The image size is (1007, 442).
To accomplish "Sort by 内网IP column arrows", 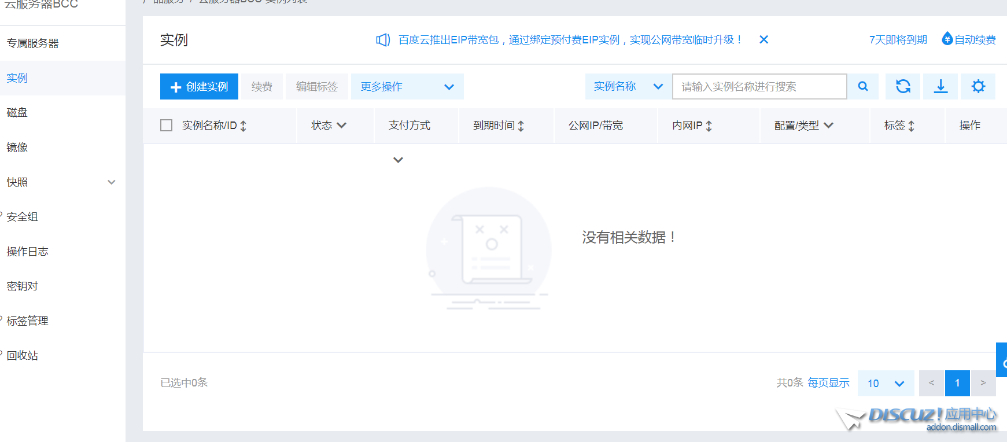I will pos(709,126).
